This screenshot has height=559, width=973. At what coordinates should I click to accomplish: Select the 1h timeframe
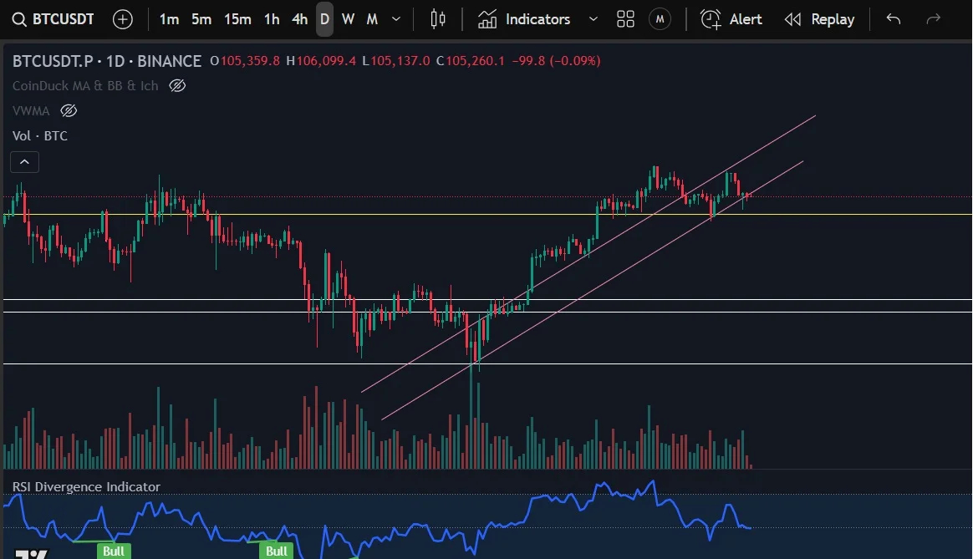pos(271,19)
